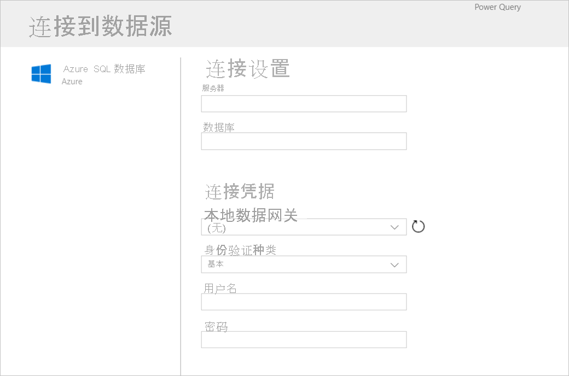Click the 用户名 field label

[220, 288]
